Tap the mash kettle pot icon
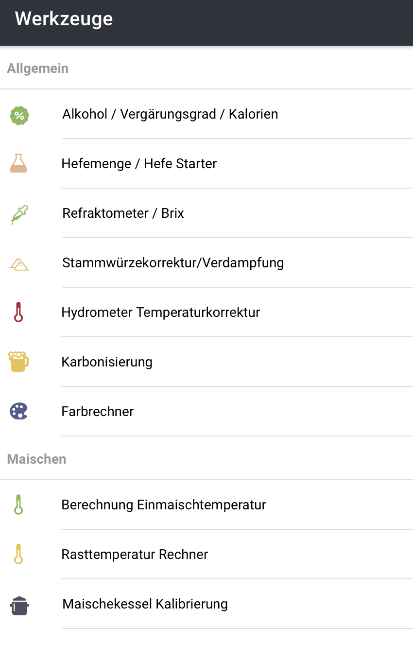The image size is (413, 661). click(x=19, y=606)
